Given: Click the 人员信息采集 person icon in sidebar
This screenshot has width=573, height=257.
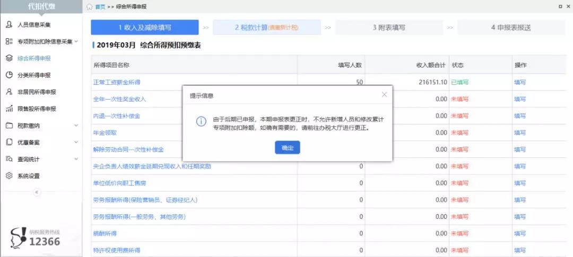Looking at the screenshot, I should [10, 25].
